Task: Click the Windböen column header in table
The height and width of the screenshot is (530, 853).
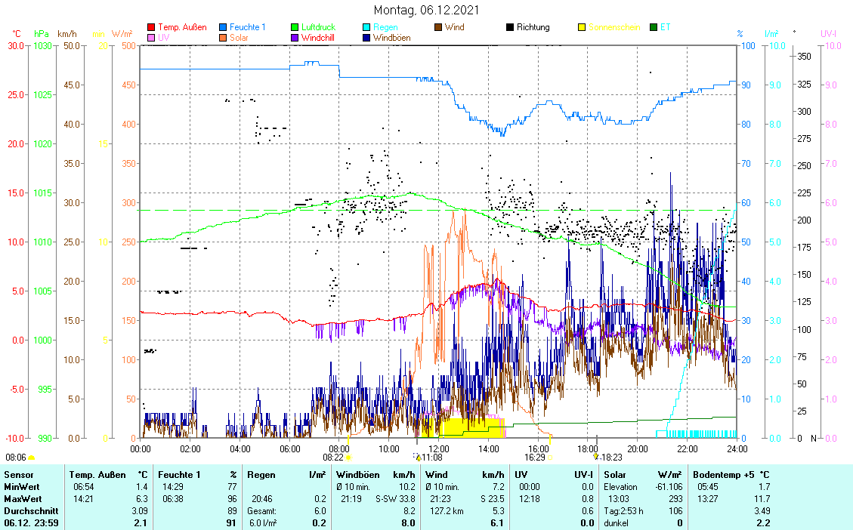Action: (358, 474)
